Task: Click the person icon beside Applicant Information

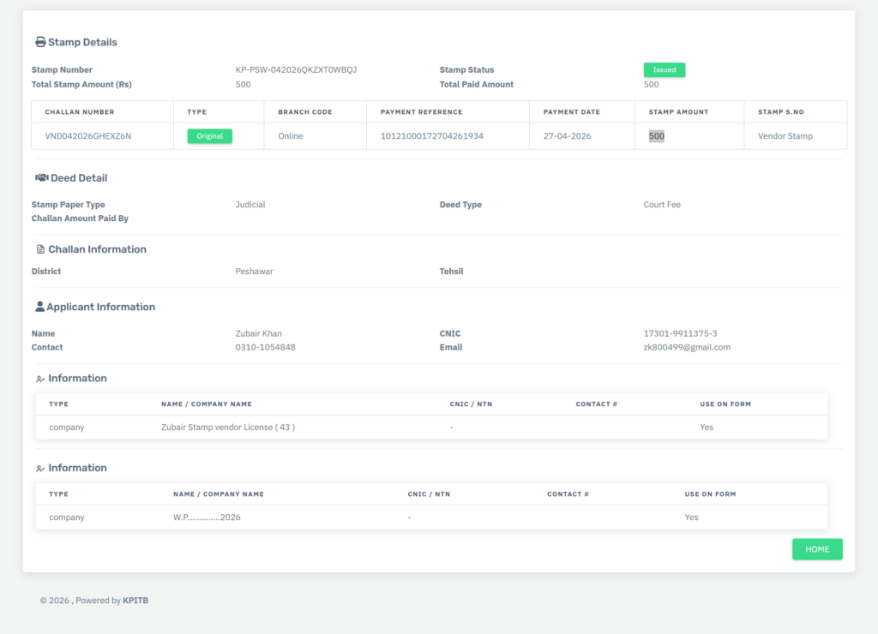Action: coord(39,307)
